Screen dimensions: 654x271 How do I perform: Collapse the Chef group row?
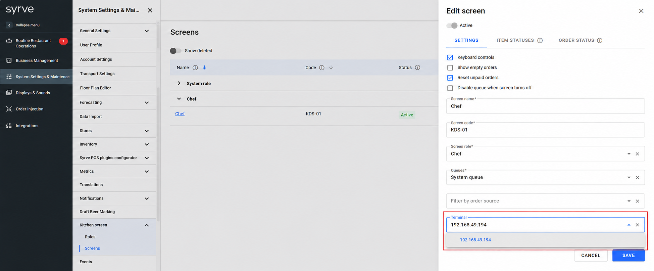click(x=179, y=99)
